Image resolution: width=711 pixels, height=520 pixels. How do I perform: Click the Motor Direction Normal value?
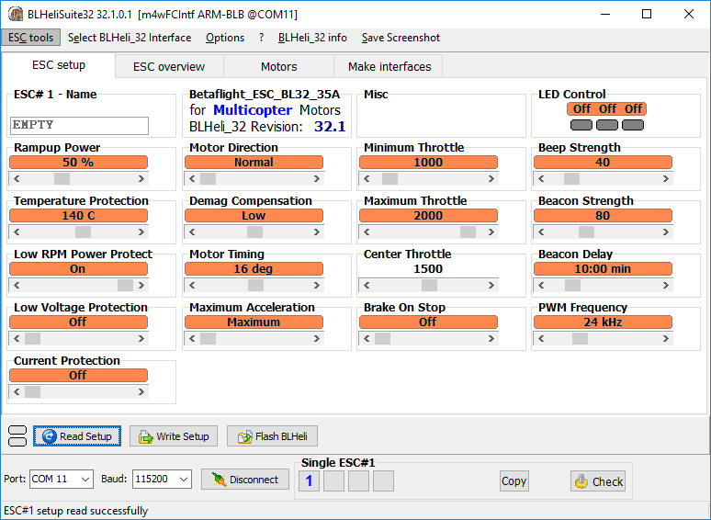(x=254, y=163)
